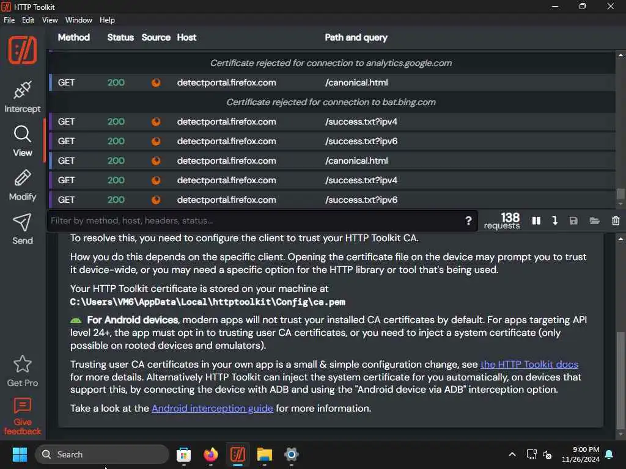Click the ca.pem certificate file path
This screenshot has height=469, width=626.
208,302
